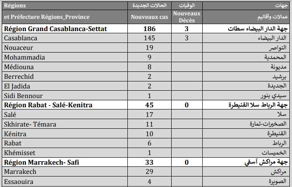Viewport: 292px width, 187px height.
Task: Select the Kénitra new cases value 10
Action: pos(149,133)
